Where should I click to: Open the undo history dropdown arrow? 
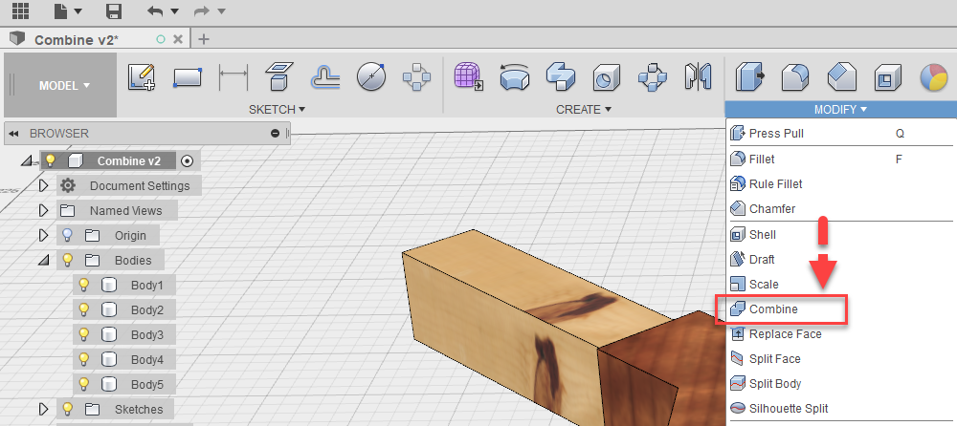(174, 11)
